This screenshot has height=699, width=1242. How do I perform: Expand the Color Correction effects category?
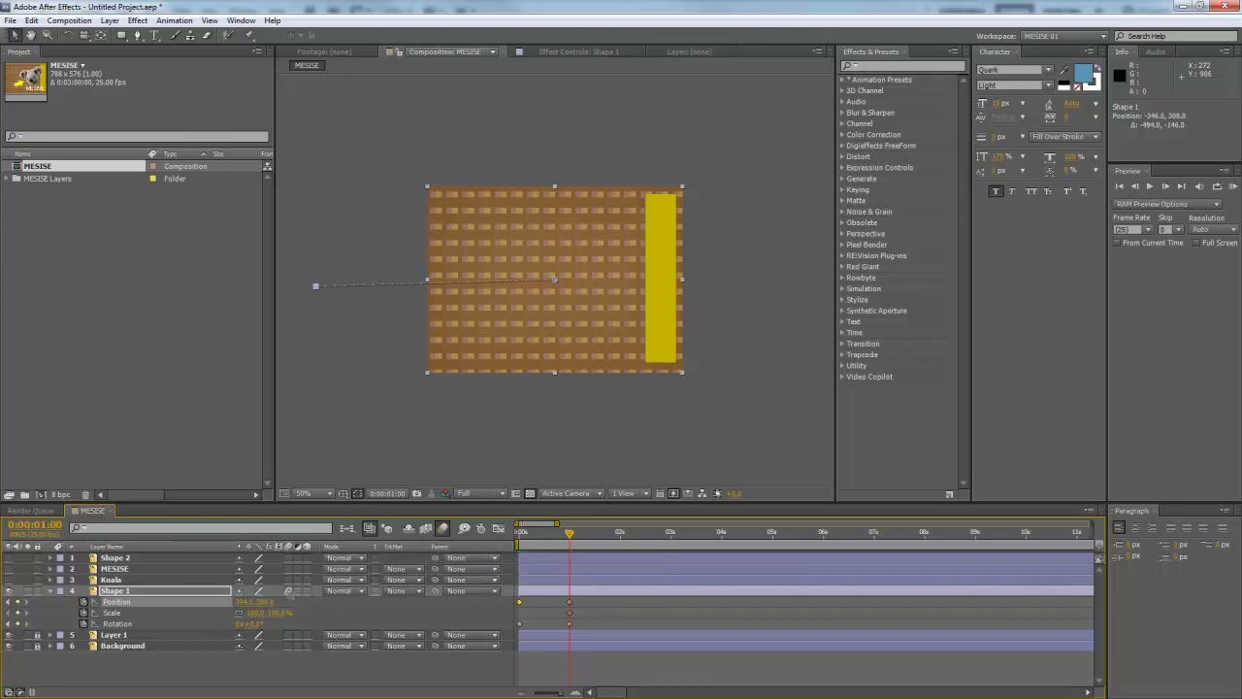pos(842,135)
